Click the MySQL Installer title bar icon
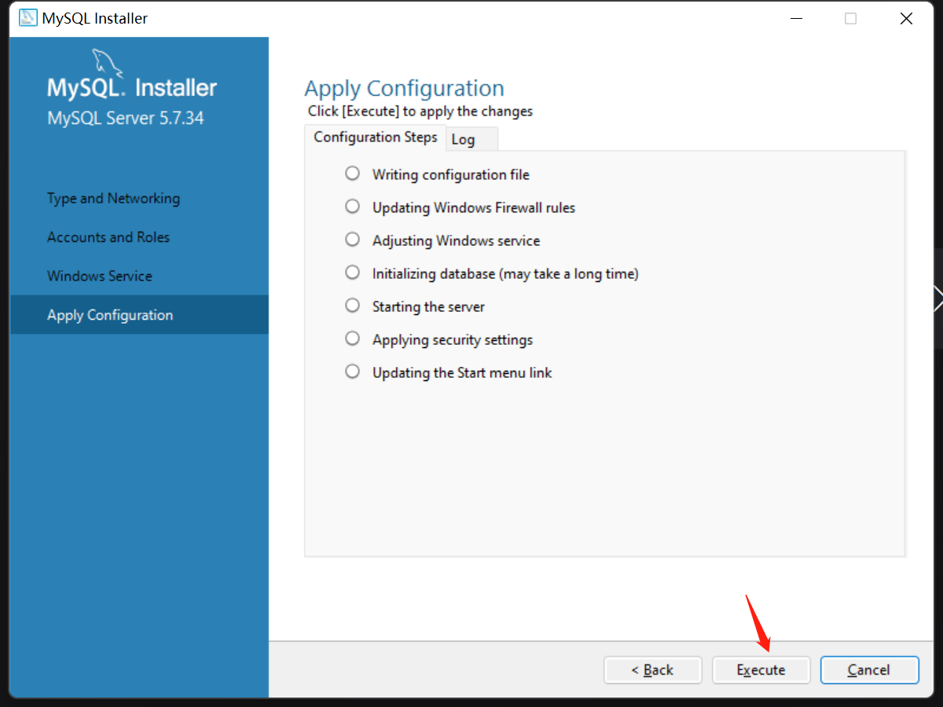Viewport: 943px width, 707px height. 28,18
